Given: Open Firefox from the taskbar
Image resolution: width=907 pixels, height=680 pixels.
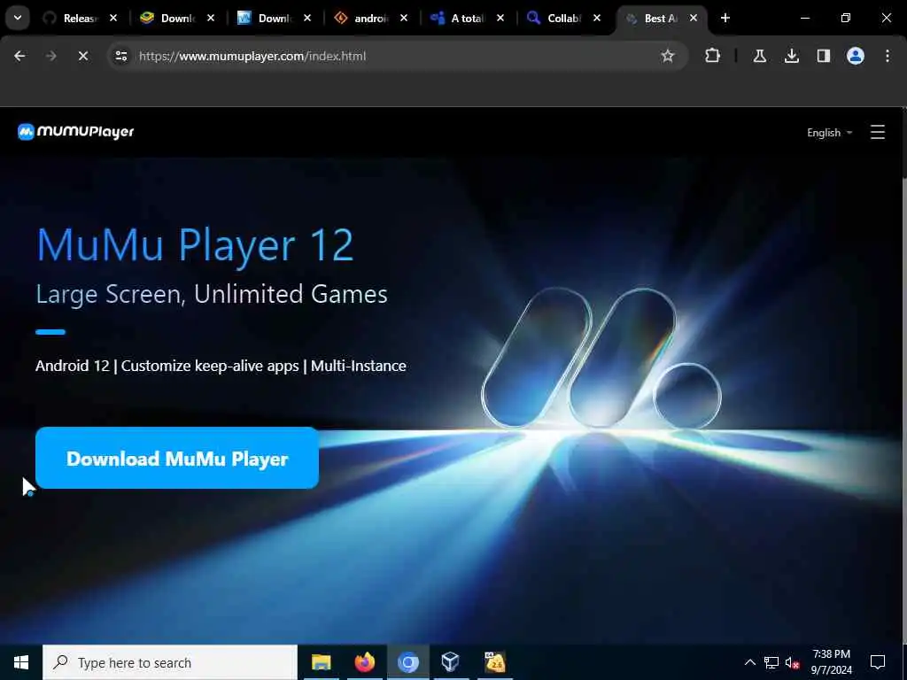Looking at the screenshot, I should click(364, 662).
